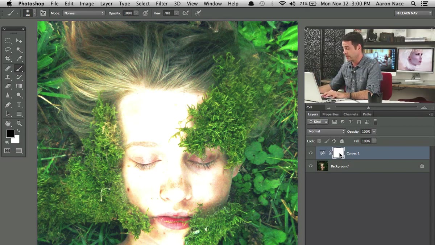The image size is (435, 245).
Task: Select the Clone Stamp tool
Action: click(x=8, y=77)
